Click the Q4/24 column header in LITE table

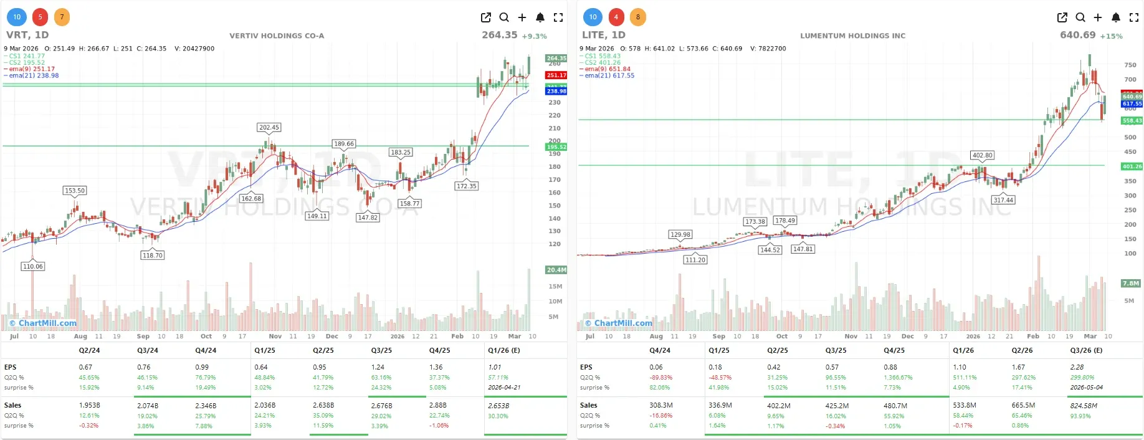click(x=660, y=350)
